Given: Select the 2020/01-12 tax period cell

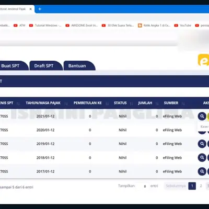Looking at the screenshot, I should pos(45,130).
